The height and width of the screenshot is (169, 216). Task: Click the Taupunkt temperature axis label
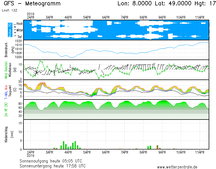point(10,90)
